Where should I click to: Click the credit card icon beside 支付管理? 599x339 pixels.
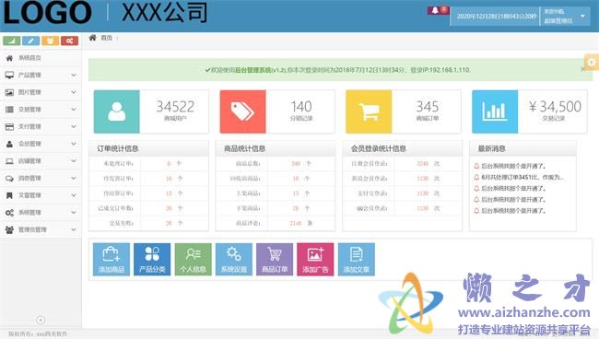click(9, 127)
